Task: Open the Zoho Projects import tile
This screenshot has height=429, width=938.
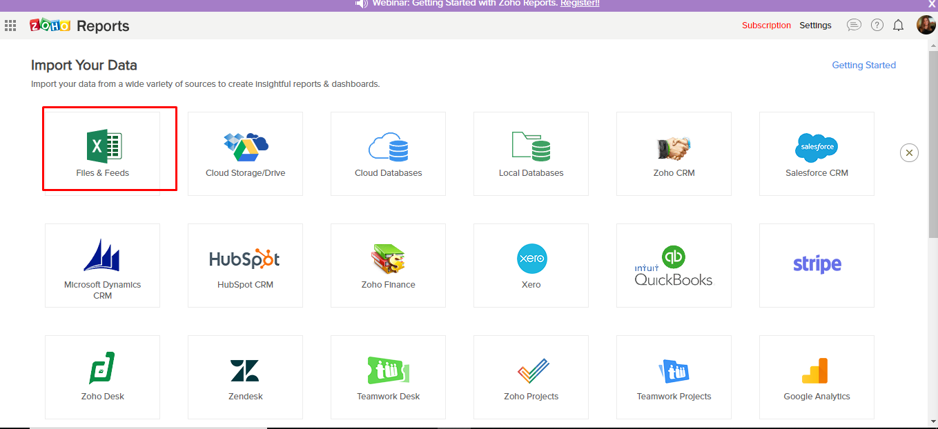Action: click(531, 377)
